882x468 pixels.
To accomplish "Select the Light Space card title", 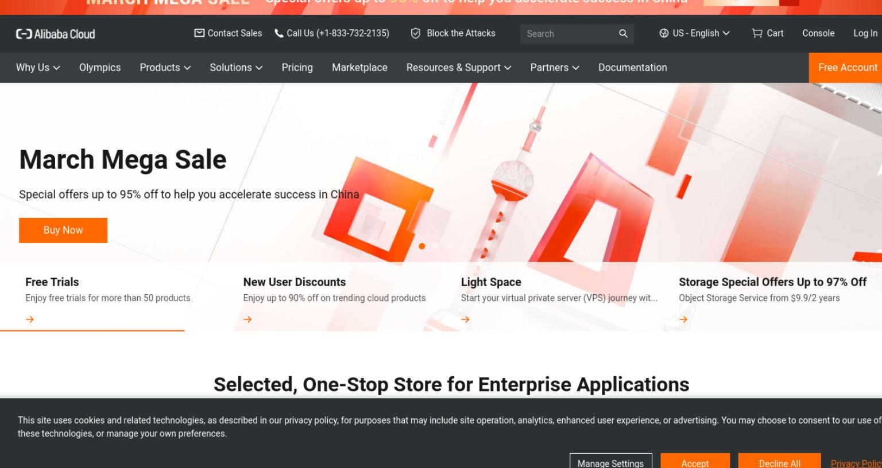I will point(491,282).
